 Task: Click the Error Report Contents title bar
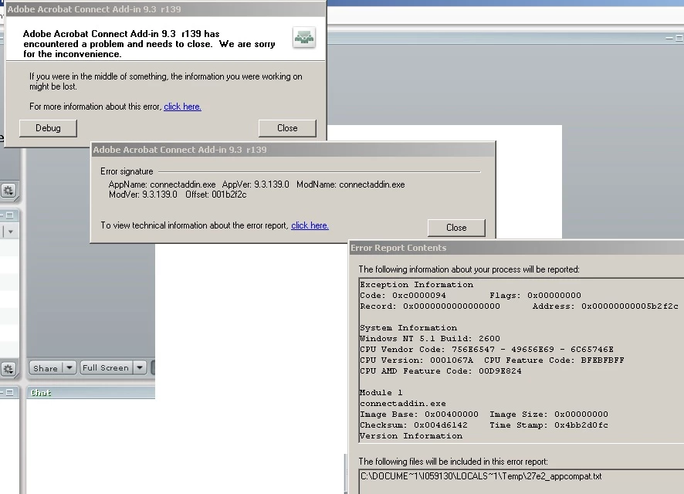click(516, 248)
